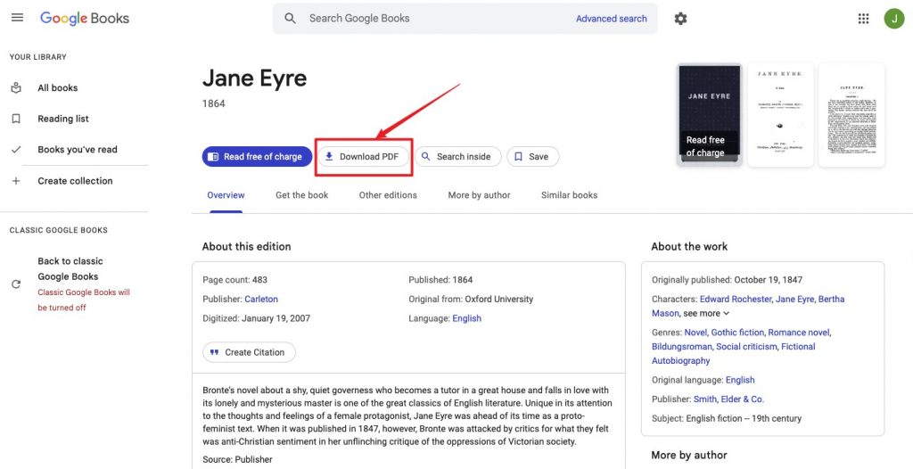This screenshot has width=913, height=469.
Task: Switch to Get the book tab
Action: coord(301,195)
